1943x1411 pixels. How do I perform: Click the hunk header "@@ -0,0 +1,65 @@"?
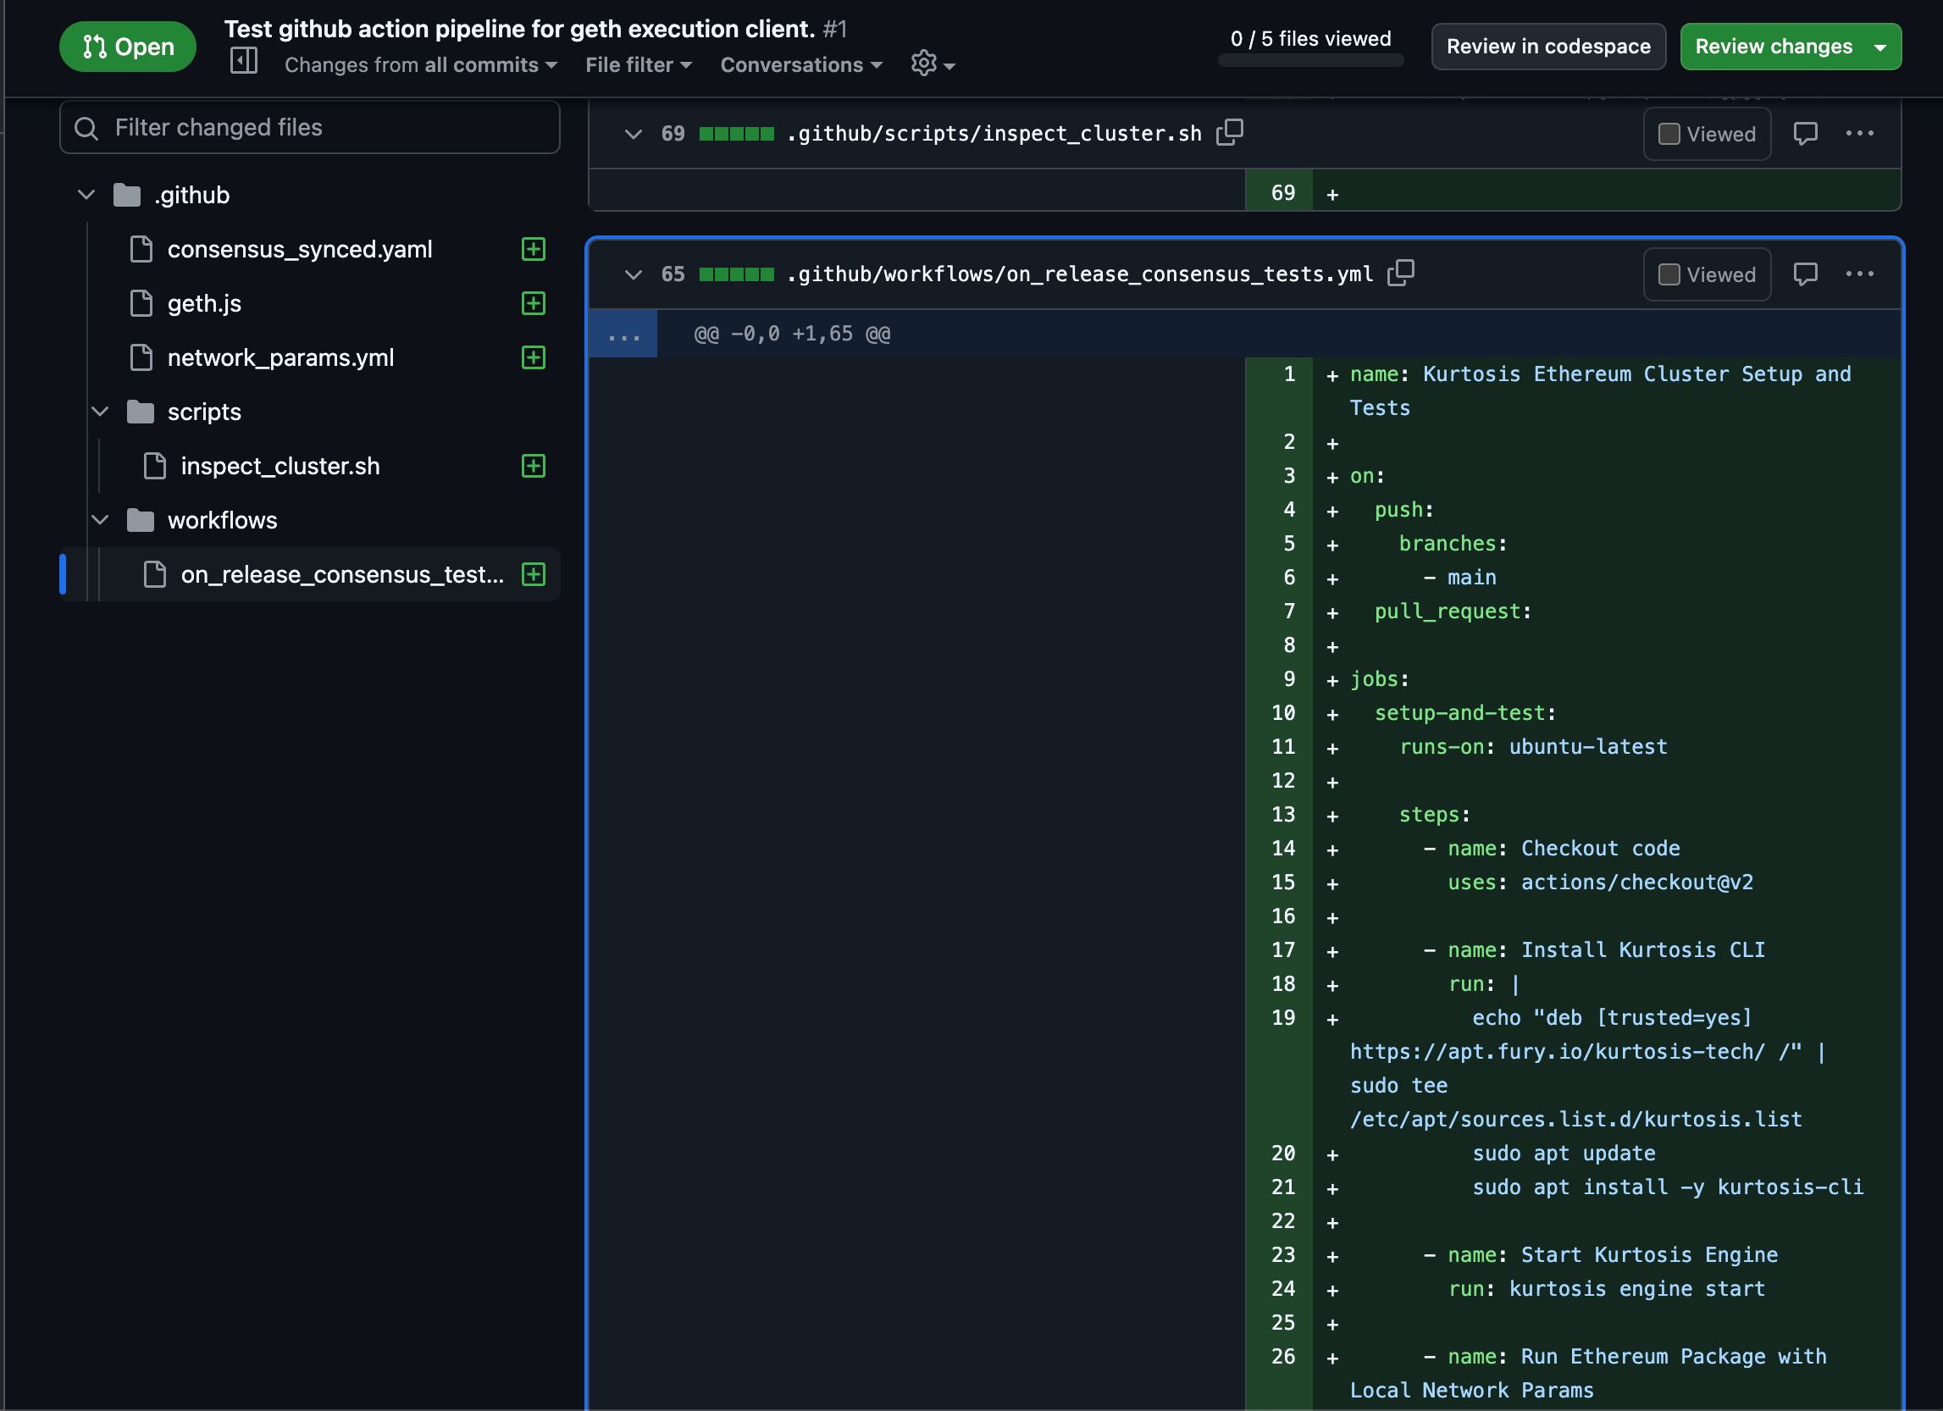792,333
